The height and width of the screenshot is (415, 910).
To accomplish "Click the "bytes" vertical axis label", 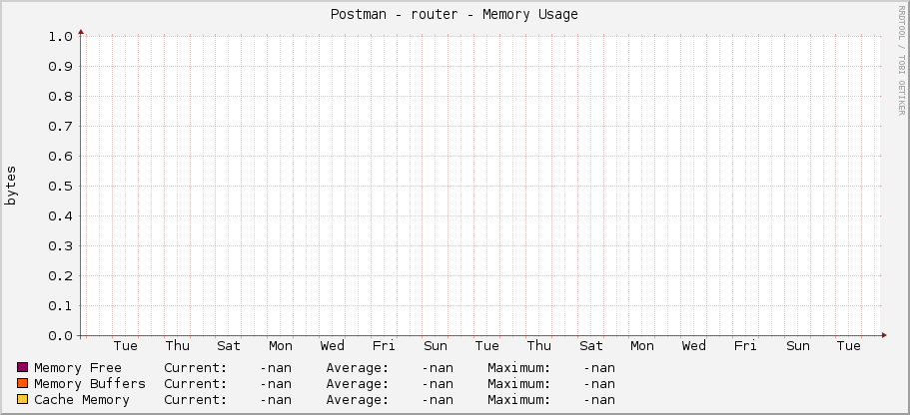I will click(x=11, y=186).
